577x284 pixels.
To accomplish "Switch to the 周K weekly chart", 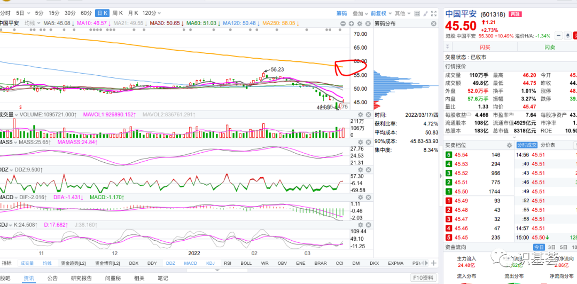I will (118, 13).
